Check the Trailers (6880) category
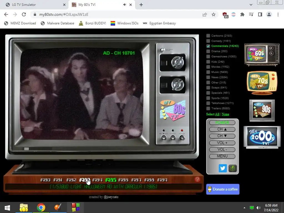284x213 pixels. coord(208,108)
